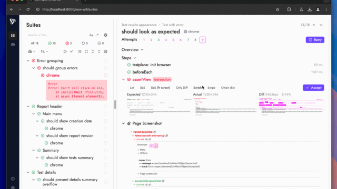Open the Diff image thumbnail

click(291, 106)
